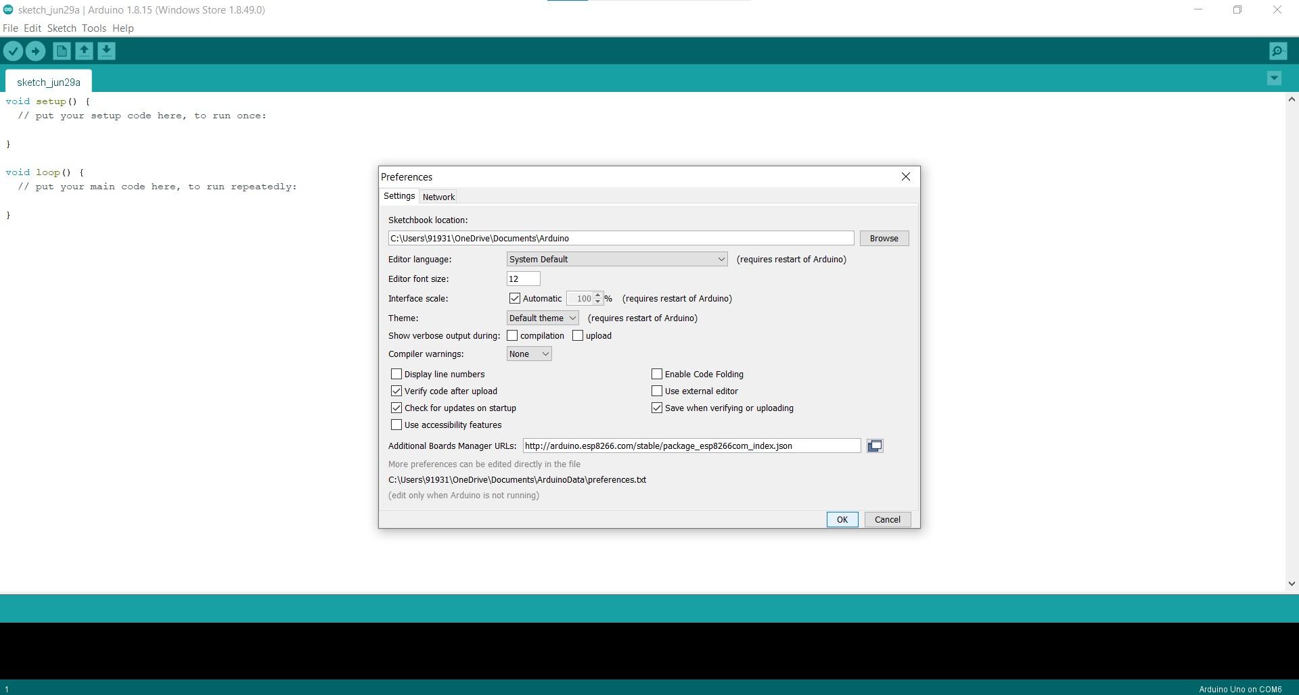Click the 'Additional Boards Manager URLs:' label
1299x695 pixels.
[453, 446]
